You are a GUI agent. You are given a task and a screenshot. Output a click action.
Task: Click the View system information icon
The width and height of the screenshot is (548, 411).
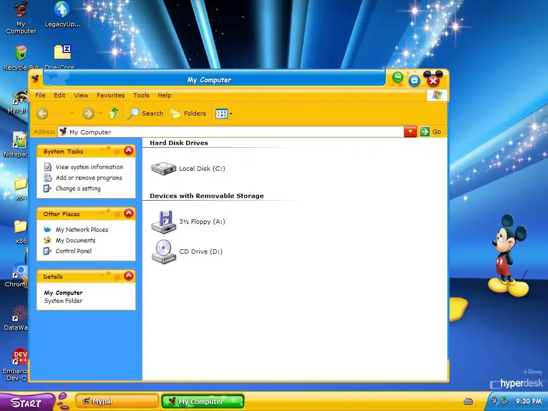click(48, 167)
